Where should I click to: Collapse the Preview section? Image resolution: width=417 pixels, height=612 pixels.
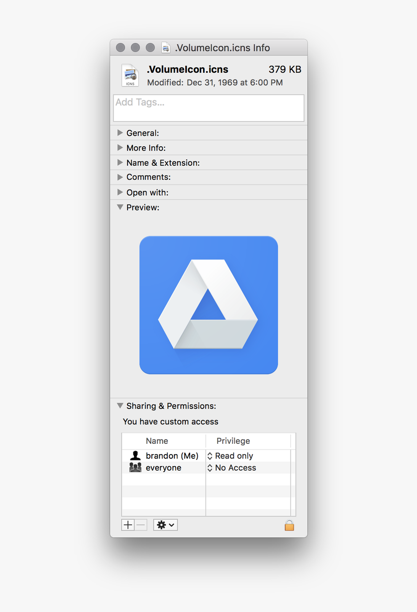click(x=120, y=207)
